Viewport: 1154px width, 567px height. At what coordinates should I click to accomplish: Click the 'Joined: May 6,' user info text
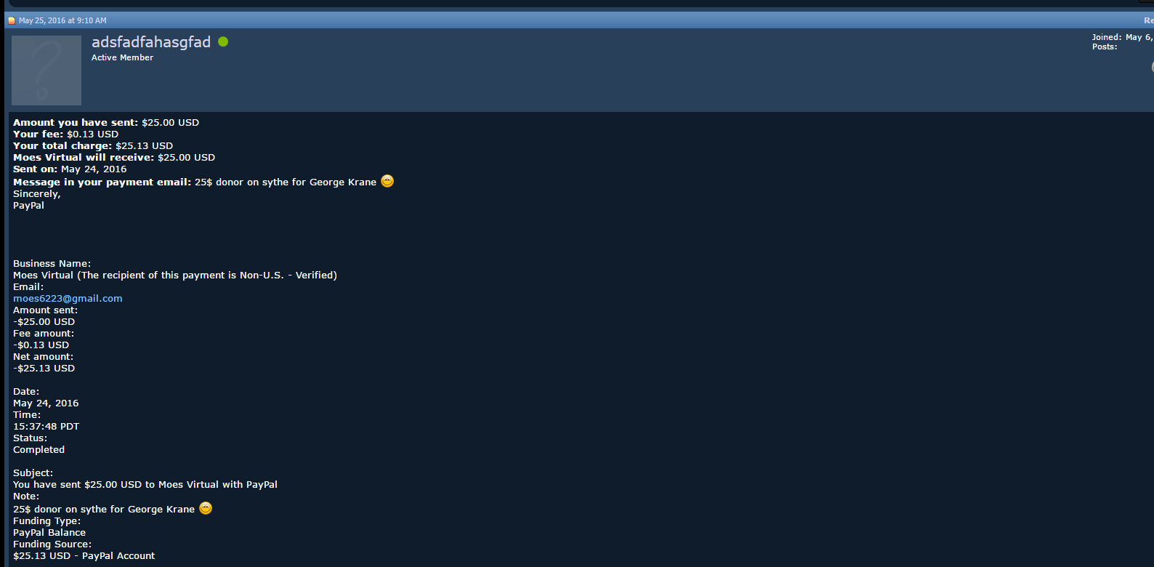coord(1122,37)
